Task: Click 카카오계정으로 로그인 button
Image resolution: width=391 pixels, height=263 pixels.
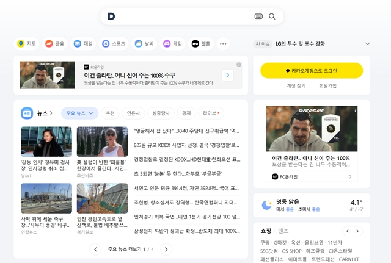Action: (312, 71)
